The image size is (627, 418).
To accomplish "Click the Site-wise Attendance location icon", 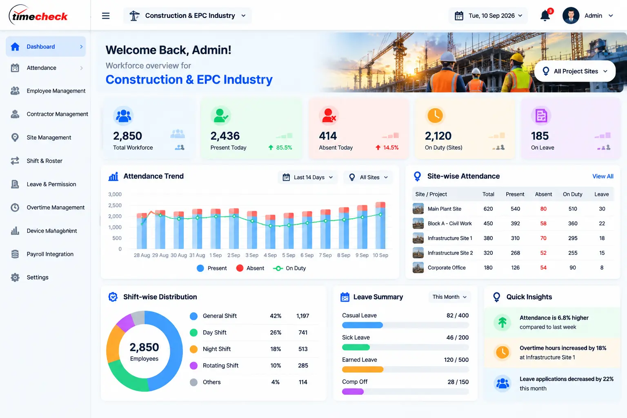I will (417, 176).
